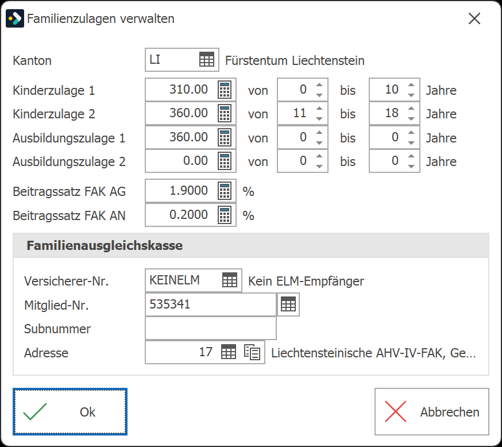Screen dimensions: 502x447
Task: Open the Kanton lookup table icon
Action: point(207,60)
